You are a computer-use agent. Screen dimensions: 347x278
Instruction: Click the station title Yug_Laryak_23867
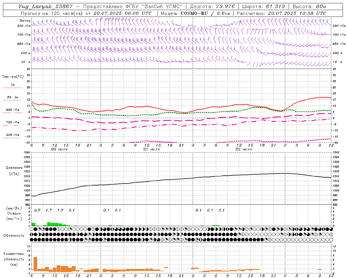[45, 7]
